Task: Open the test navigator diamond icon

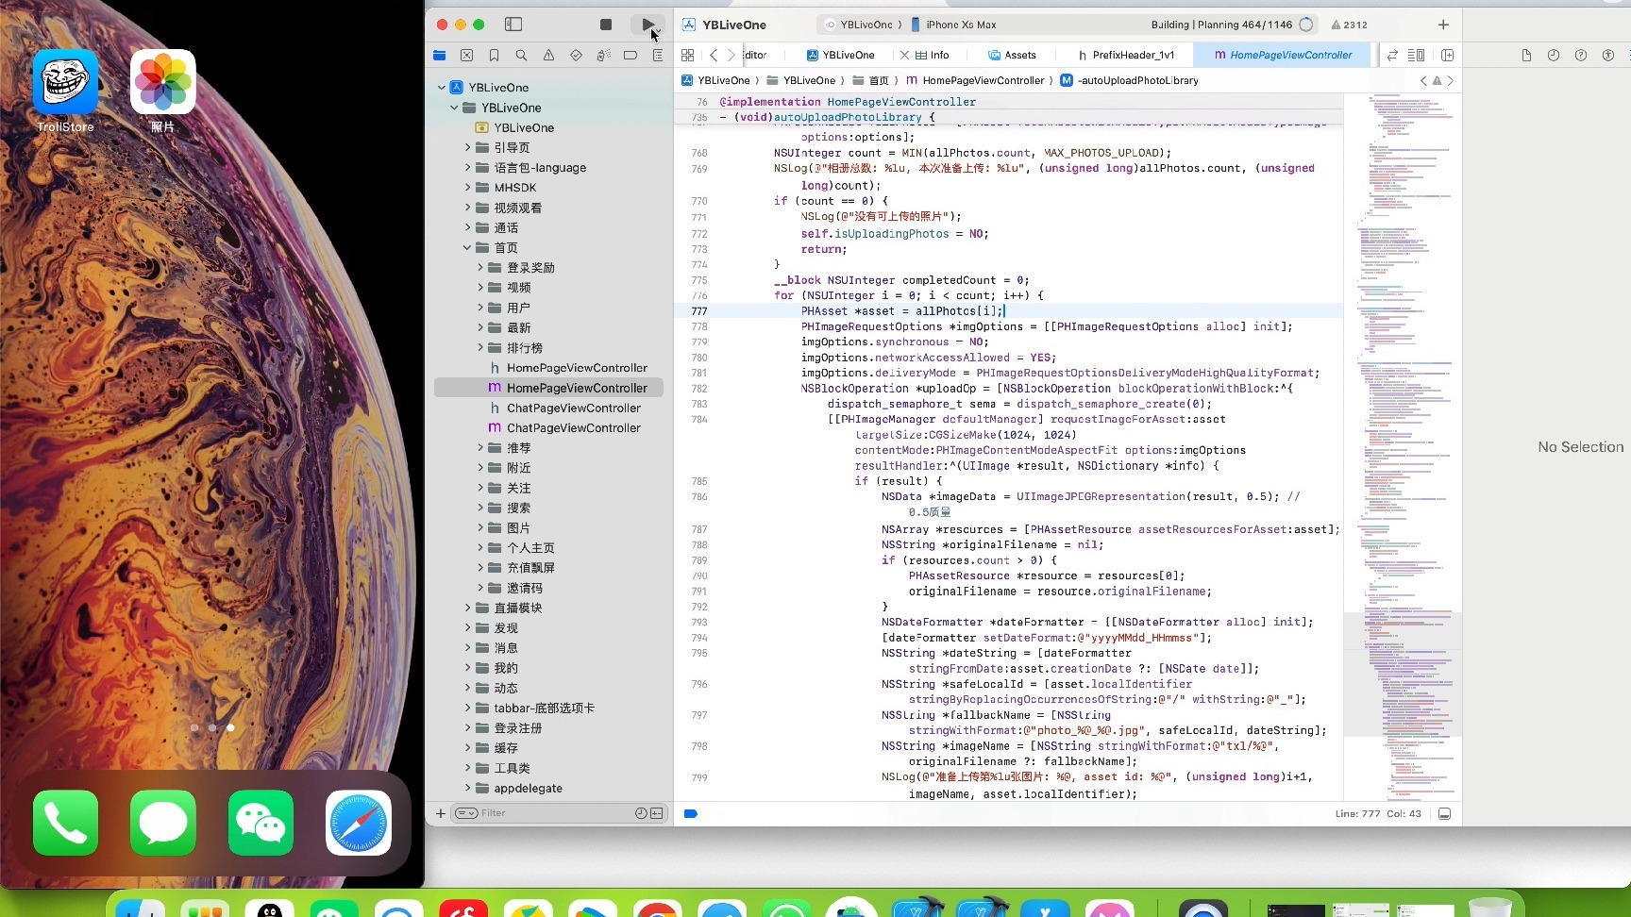Action: click(576, 56)
